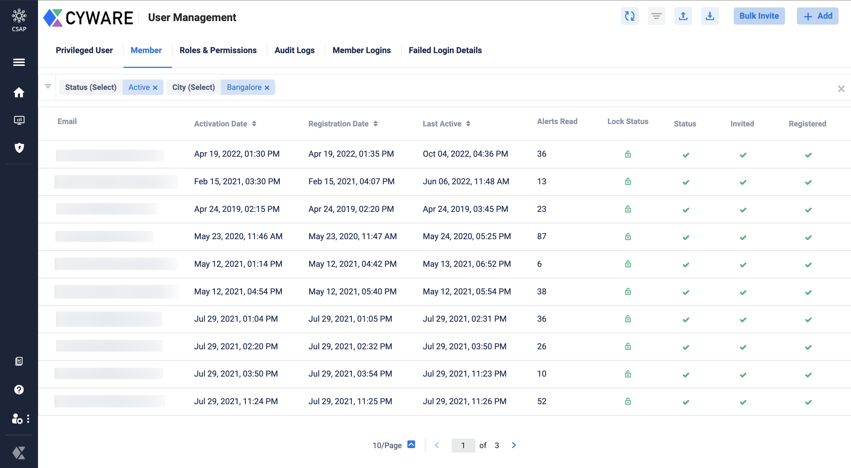Open the City (Select) filter dropdown
The width and height of the screenshot is (851, 468).
pyautogui.click(x=193, y=87)
